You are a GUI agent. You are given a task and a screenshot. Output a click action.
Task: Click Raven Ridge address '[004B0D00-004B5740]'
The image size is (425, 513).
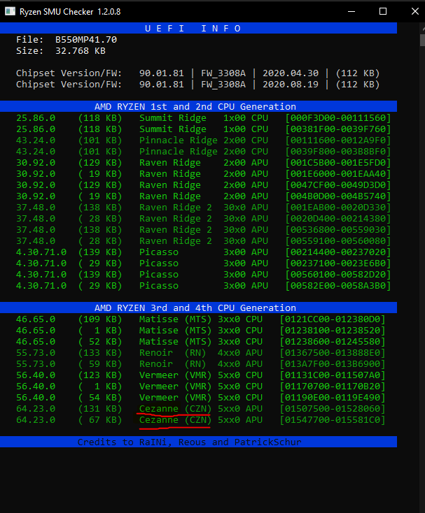click(338, 196)
